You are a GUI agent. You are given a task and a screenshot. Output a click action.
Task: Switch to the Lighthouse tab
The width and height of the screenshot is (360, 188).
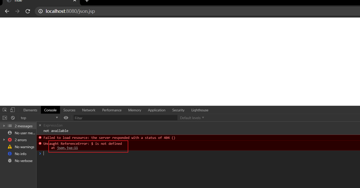(x=200, y=110)
